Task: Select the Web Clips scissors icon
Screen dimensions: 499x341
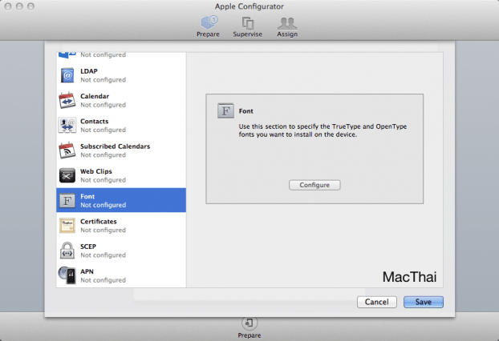Action: (67, 175)
